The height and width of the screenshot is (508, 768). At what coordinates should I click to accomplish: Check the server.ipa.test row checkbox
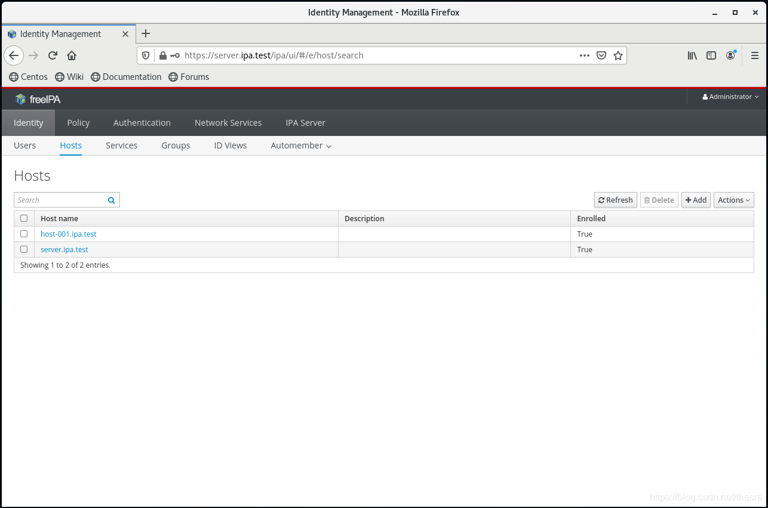(24, 249)
